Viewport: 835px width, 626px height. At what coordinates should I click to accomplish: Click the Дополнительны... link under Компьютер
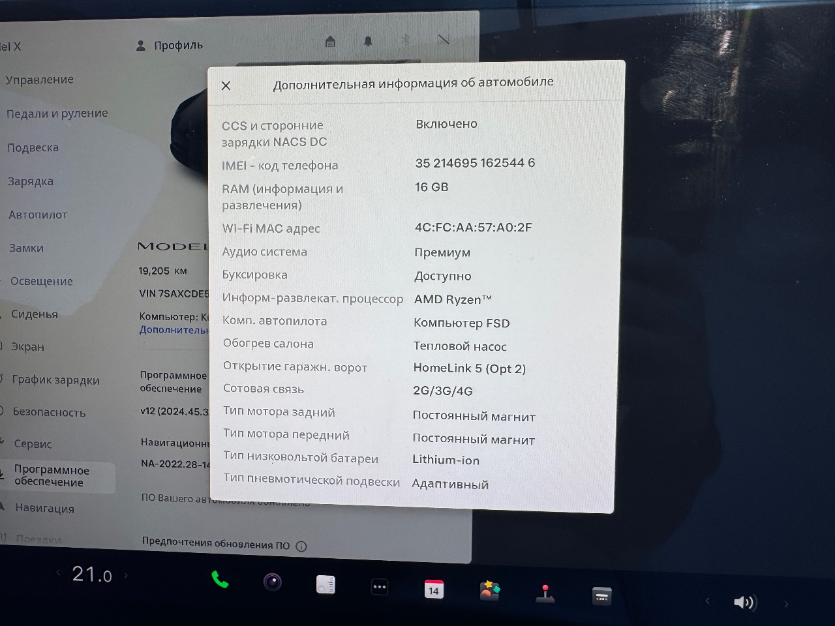click(174, 330)
